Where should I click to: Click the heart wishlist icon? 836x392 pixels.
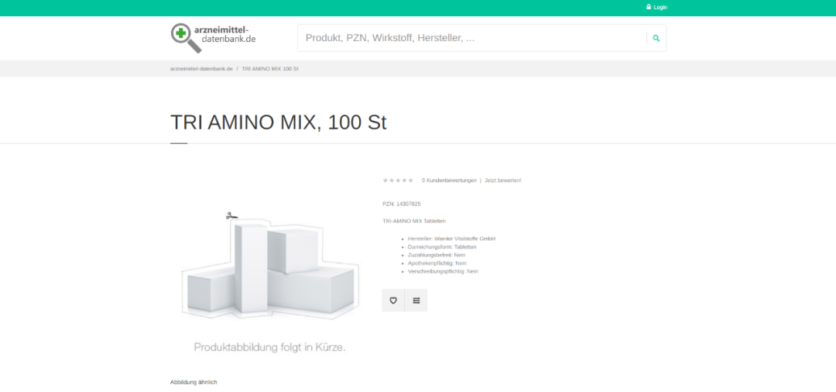pos(393,301)
